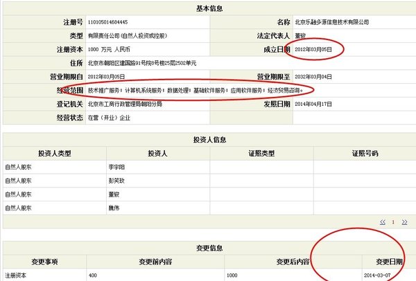Screen dimensions: 416x281
Task: Select company name 北京乐融多源信息技术有限公司
Action: 332,22
